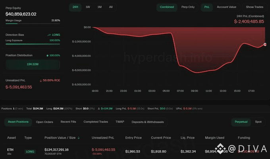Sort table by Current Price column
Screen dimensions: 270x159
(161, 138)
